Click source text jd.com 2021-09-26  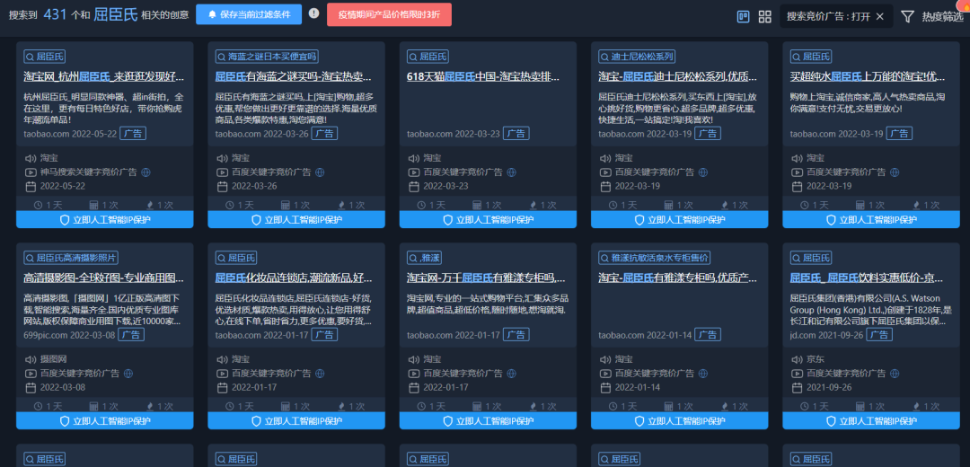pyautogui.click(x=826, y=335)
